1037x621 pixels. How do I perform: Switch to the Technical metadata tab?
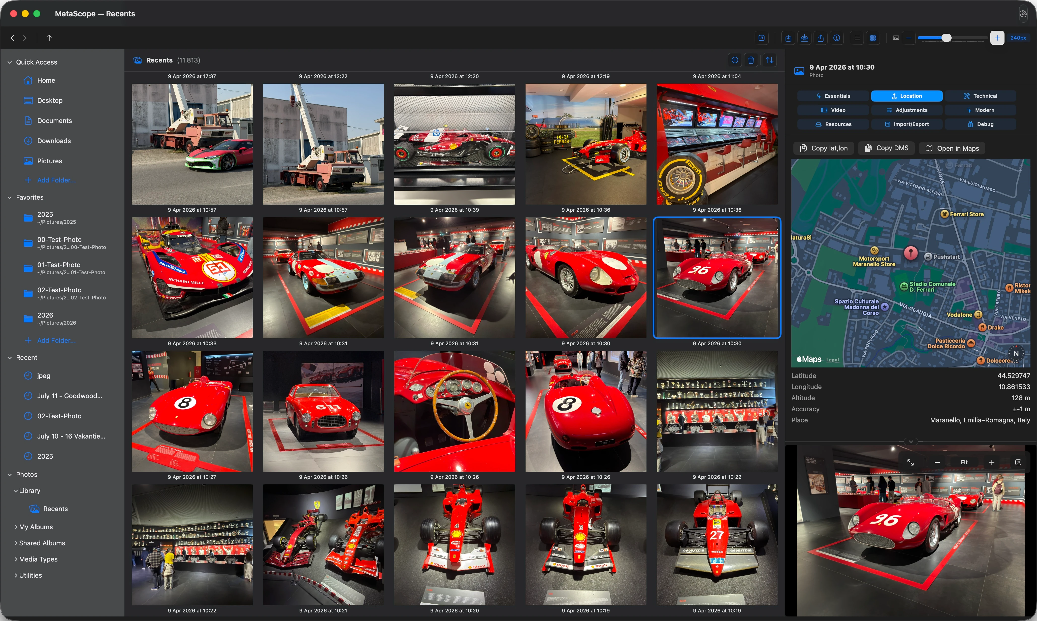point(981,96)
